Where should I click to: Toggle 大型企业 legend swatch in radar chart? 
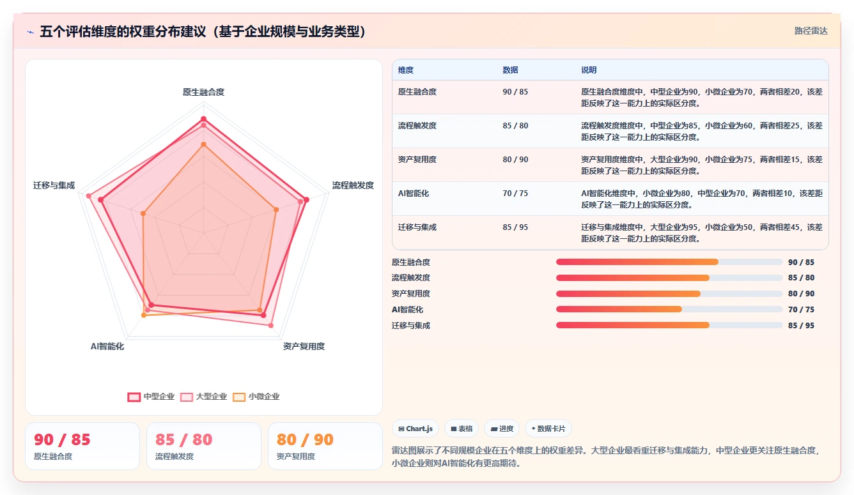coord(187,397)
